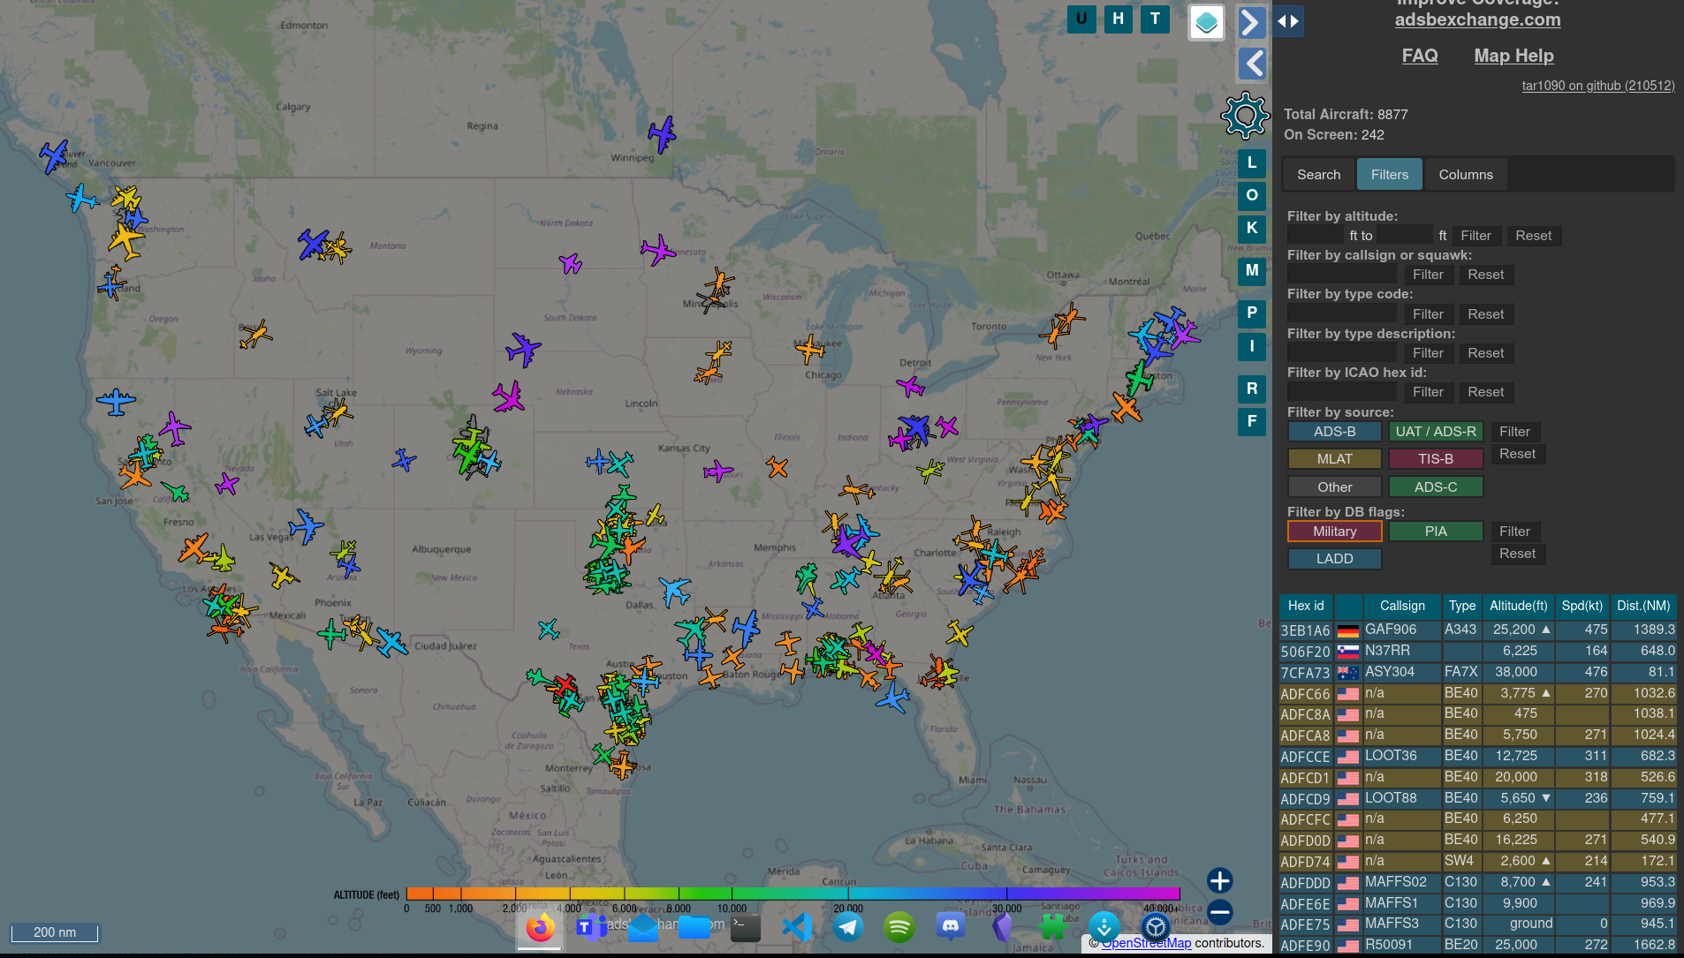Viewport: 1684px width, 958px height.
Task: Click the left chevron sidebar arrow
Action: [x=1251, y=64]
